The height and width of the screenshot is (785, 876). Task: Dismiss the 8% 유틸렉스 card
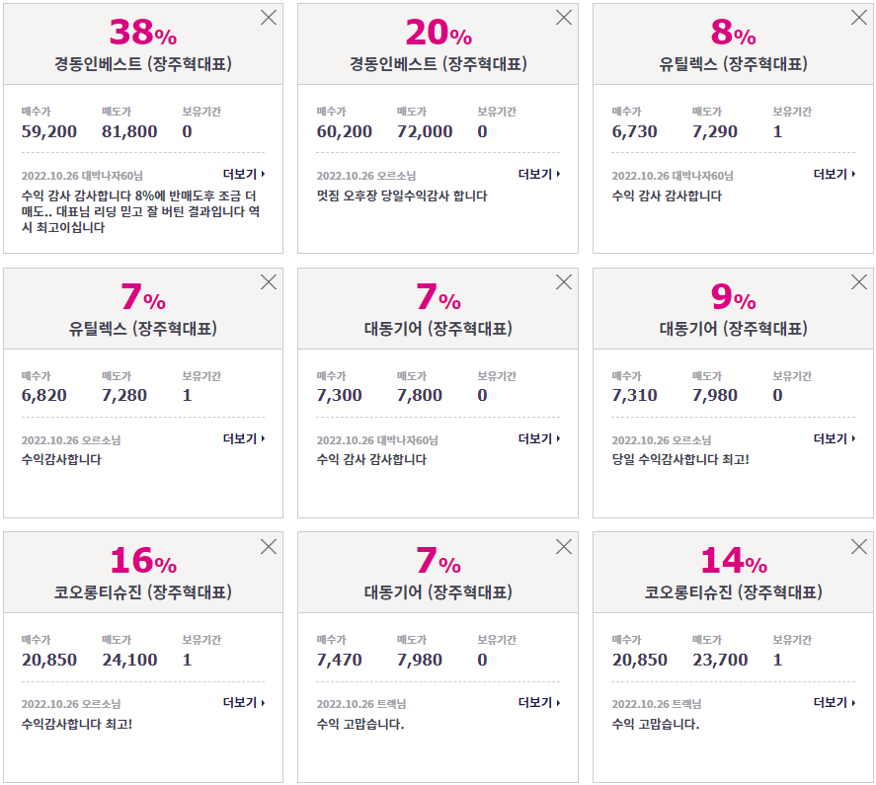[858, 18]
